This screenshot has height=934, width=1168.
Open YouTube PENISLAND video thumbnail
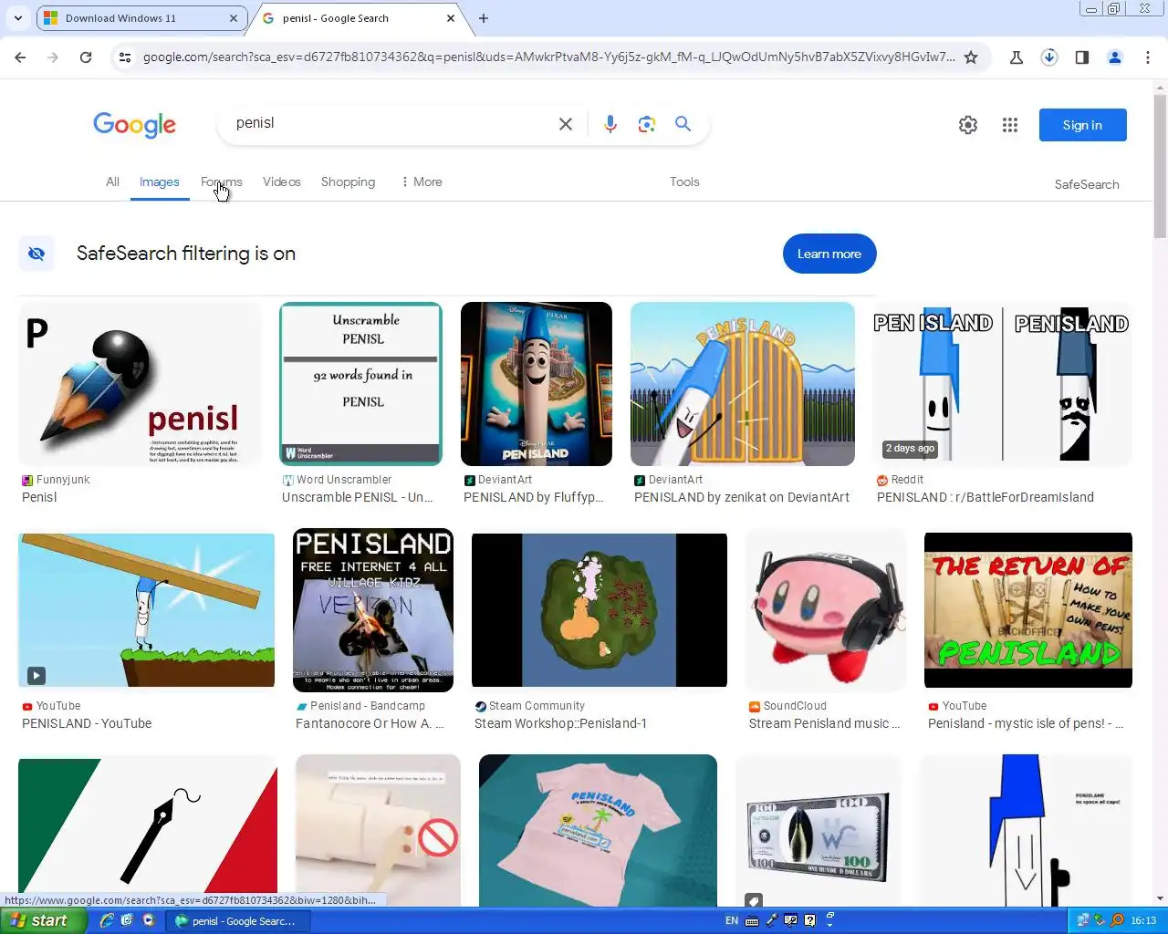tap(146, 610)
